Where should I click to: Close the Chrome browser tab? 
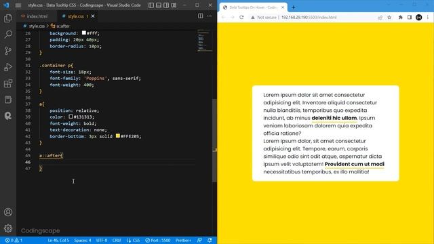pyautogui.click(x=283, y=7)
